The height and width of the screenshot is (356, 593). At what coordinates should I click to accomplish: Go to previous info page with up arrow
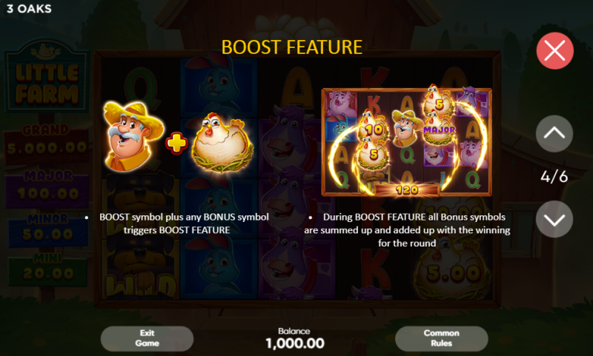click(x=554, y=134)
